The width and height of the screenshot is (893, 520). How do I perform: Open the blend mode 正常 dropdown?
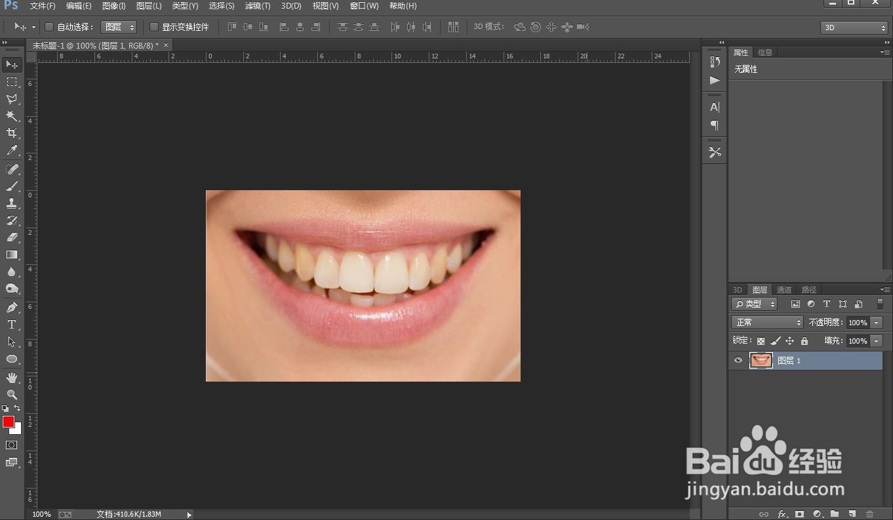[x=767, y=322]
